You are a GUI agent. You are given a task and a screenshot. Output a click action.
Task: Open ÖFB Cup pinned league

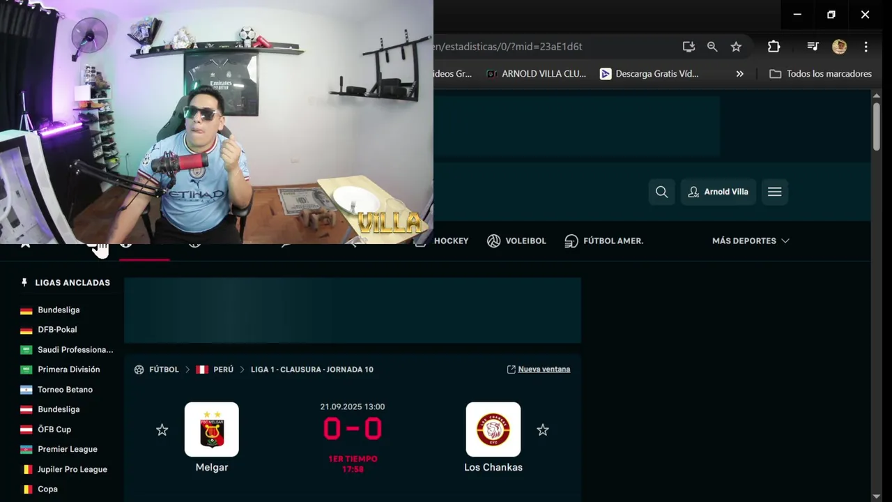54,429
